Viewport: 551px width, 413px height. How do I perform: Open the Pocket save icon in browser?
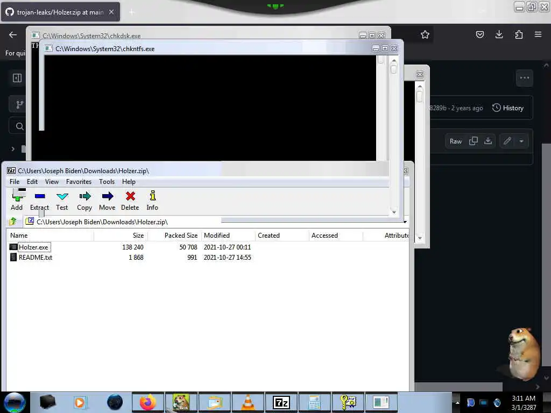pos(479,34)
